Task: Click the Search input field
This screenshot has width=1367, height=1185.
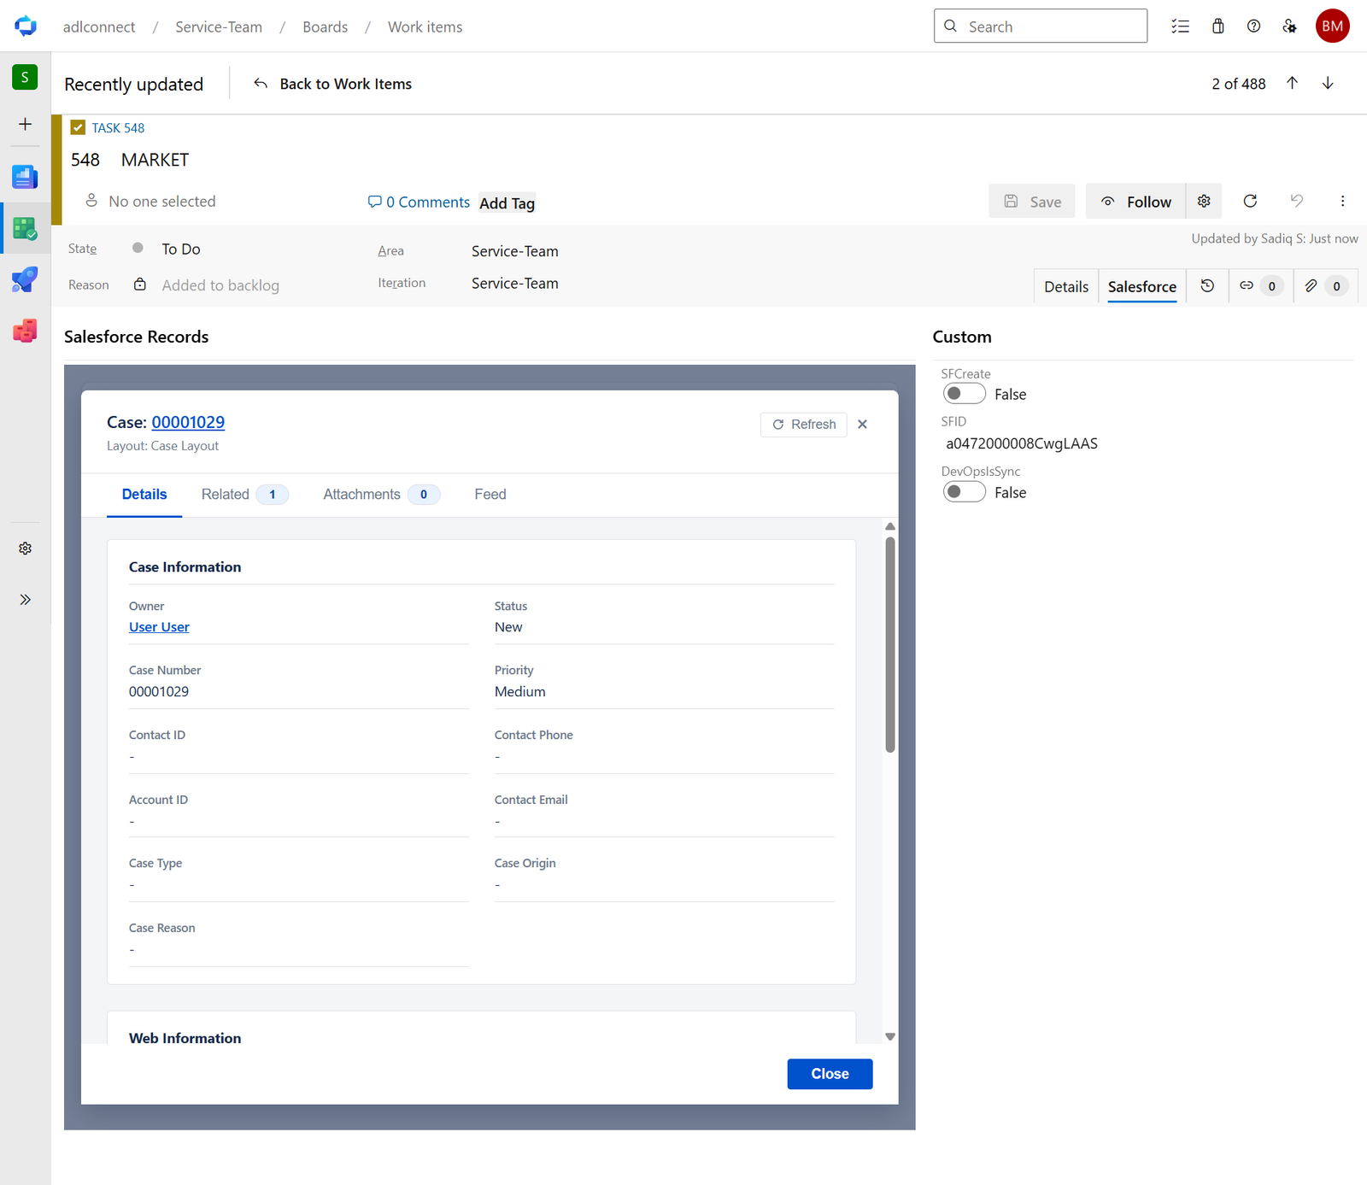Action: tap(1040, 26)
